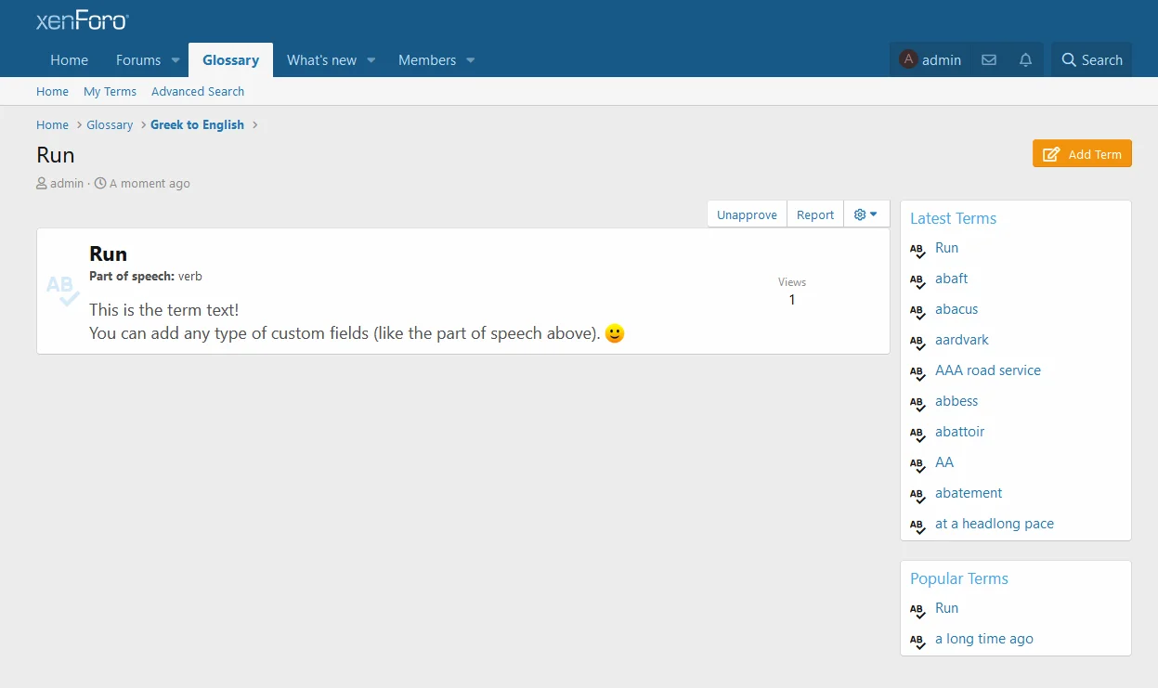This screenshot has width=1158, height=688.
Task: Select the Glossary navigation tab
Action: (230, 59)
